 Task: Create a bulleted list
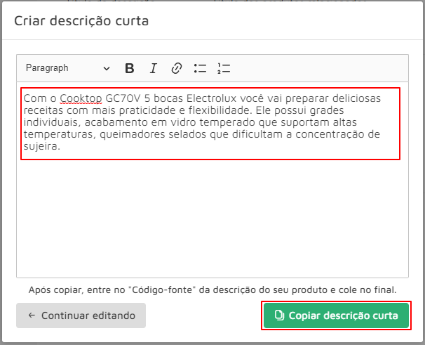click(x=200, y=68)
